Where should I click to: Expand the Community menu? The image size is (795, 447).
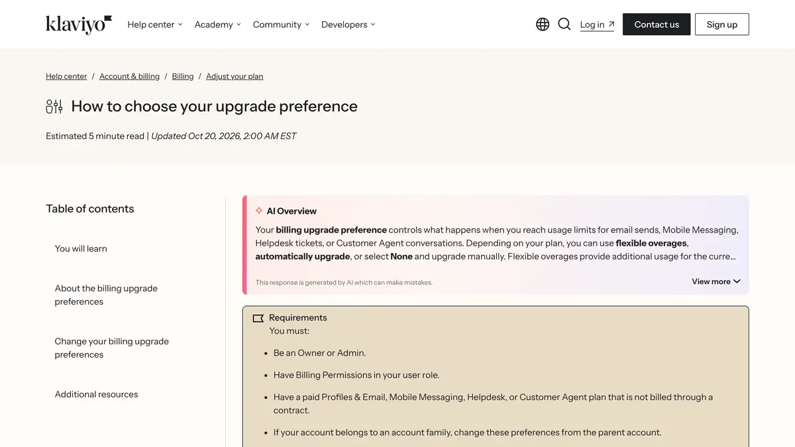point(281,25)
